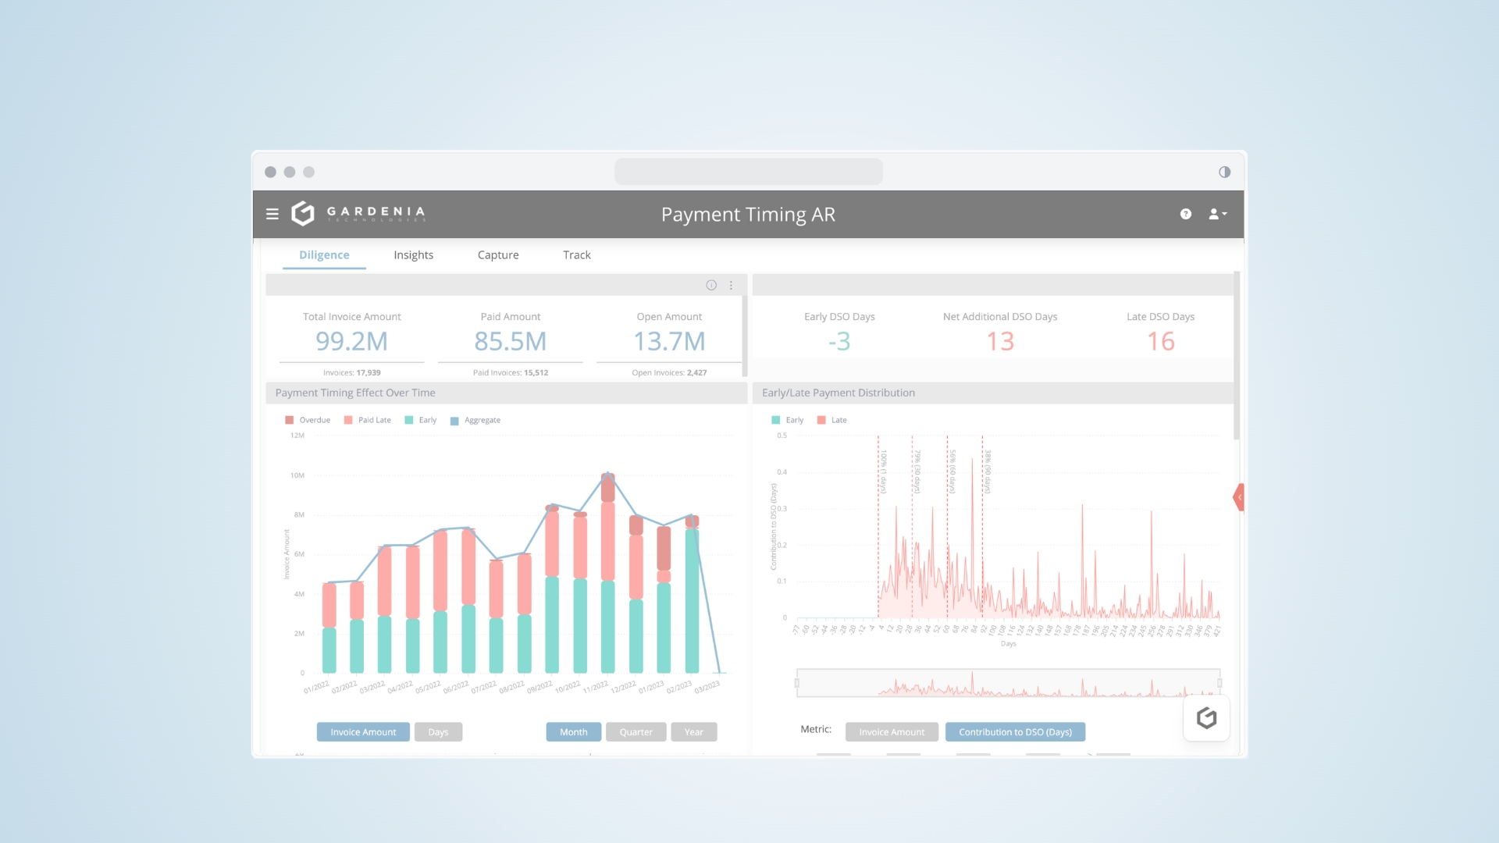Image resolution: width=1499 pixels, height=843 pixels.
Task: Select the Quarter grouping button
Action: 636,732
